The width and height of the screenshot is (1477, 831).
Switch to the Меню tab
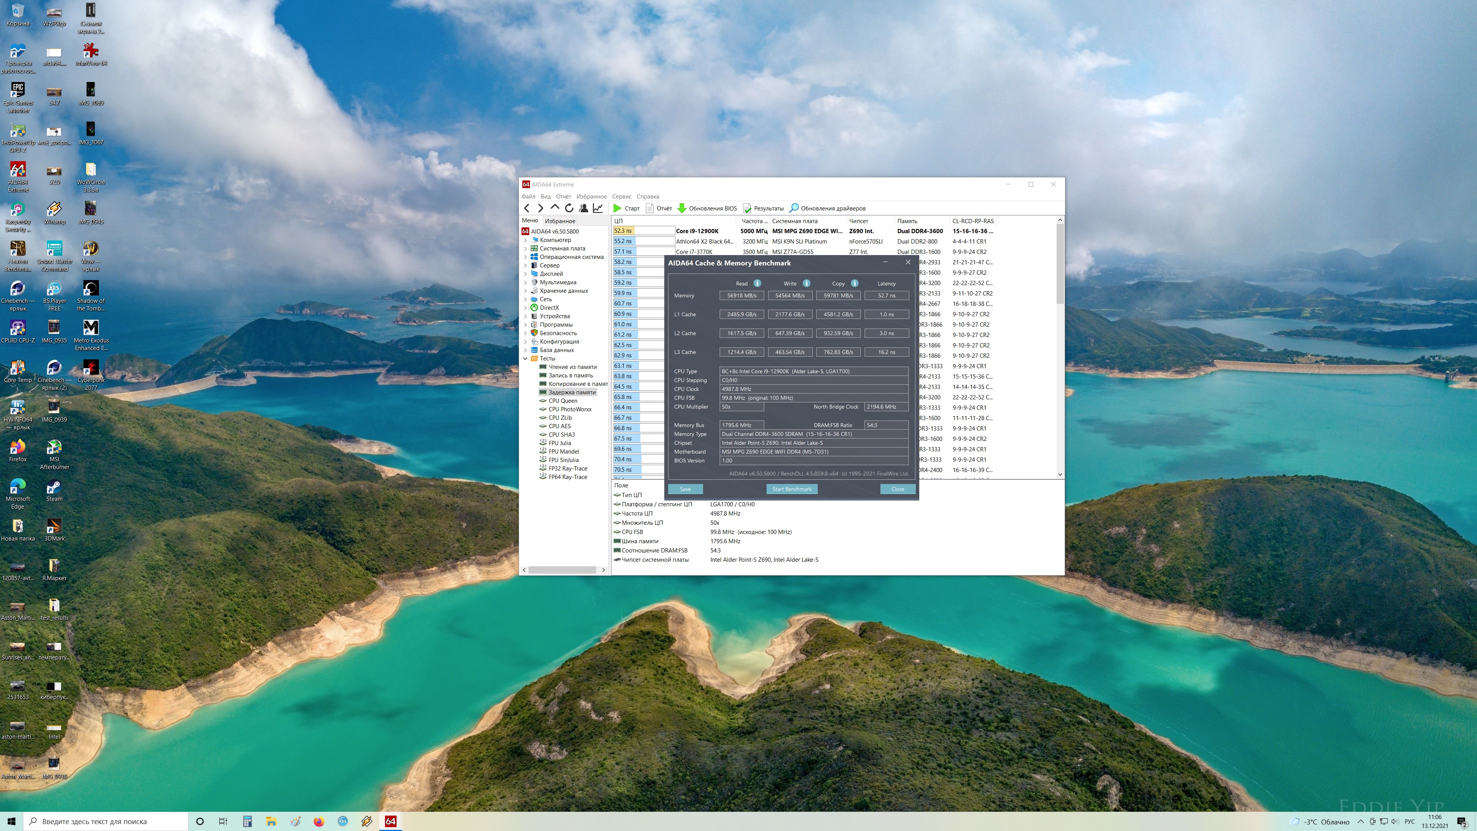tap(530, 221)
